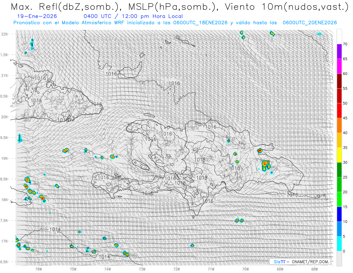Click the colorbar scale value 20
The width and height of the screenshot is (353, 273).
(345, 192)
